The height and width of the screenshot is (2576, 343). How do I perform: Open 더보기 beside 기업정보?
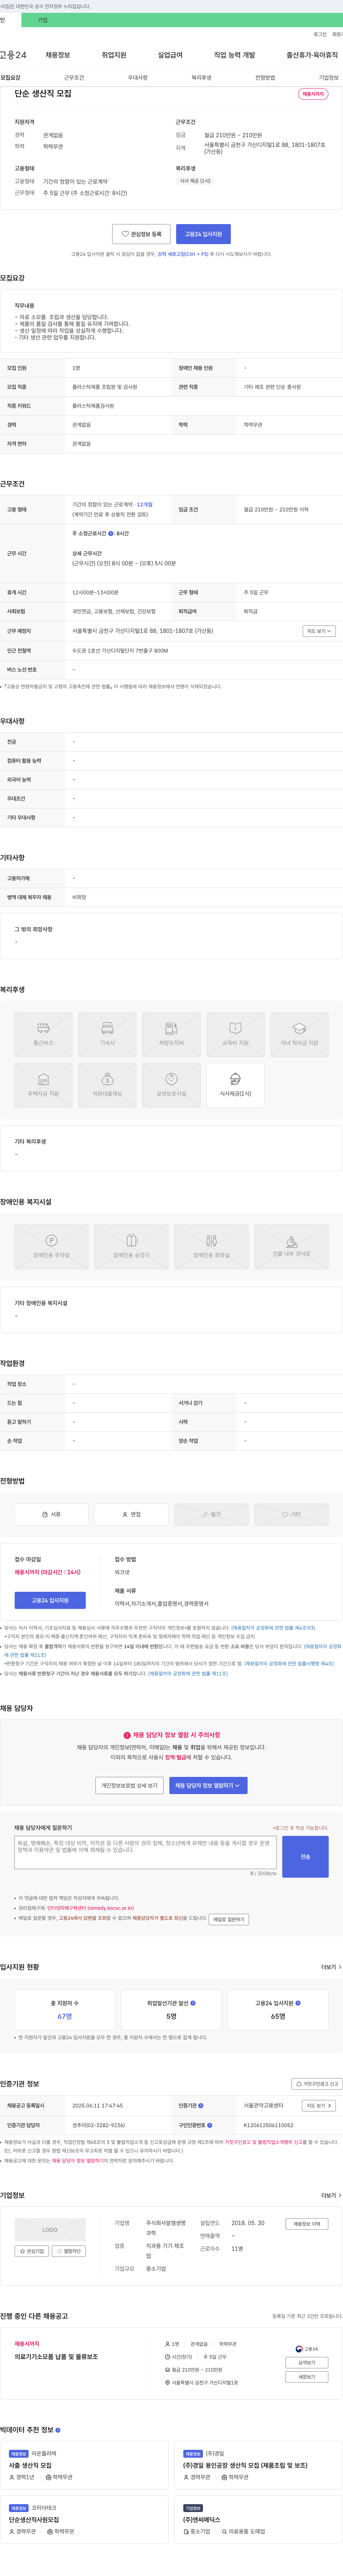(330, 2195)
